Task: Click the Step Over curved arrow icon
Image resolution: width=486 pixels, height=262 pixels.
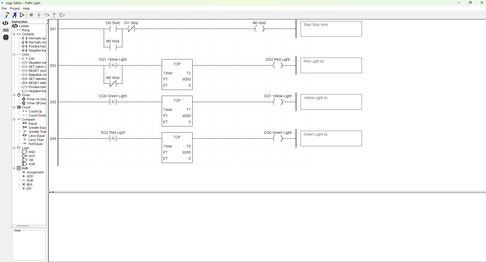Action: tap(47, 15)
